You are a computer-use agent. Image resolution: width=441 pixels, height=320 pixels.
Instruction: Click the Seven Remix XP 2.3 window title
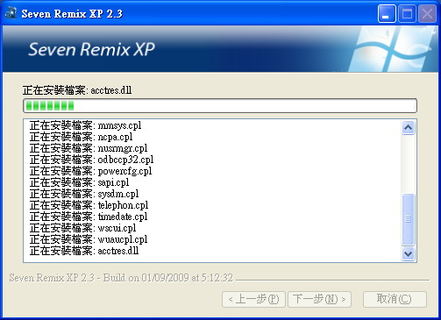click(x=72, y=14)
